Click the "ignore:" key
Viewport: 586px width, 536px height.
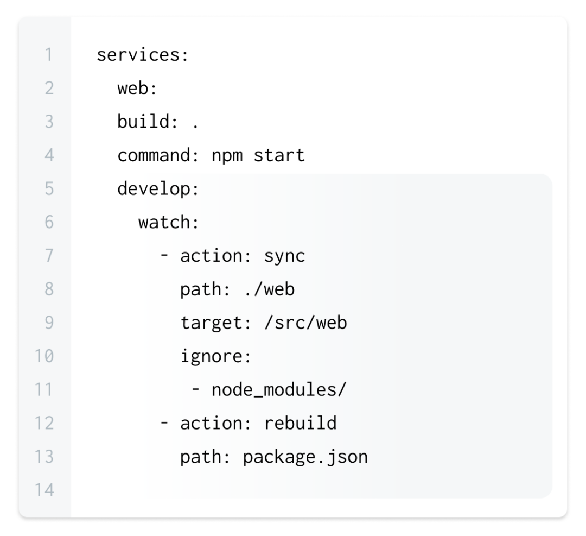click(216, 357)
